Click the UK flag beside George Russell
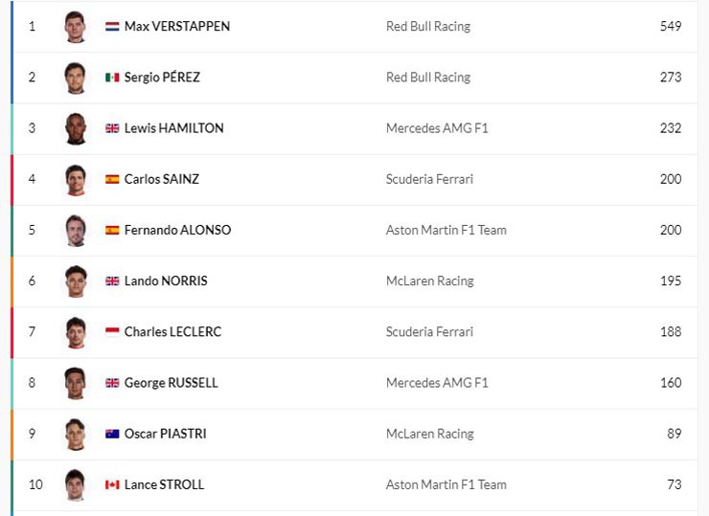Viewport: 709px width, 516px height. (x=112, y=383)
